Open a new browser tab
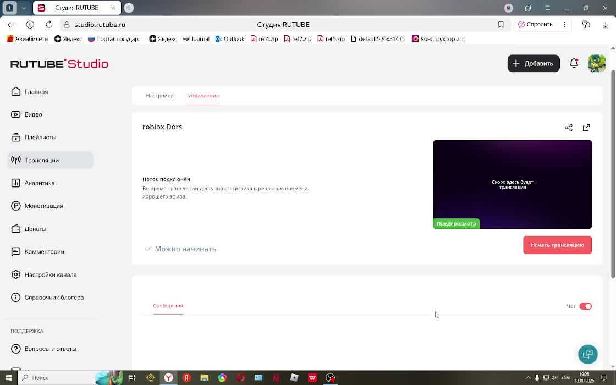 coord(129,8)
